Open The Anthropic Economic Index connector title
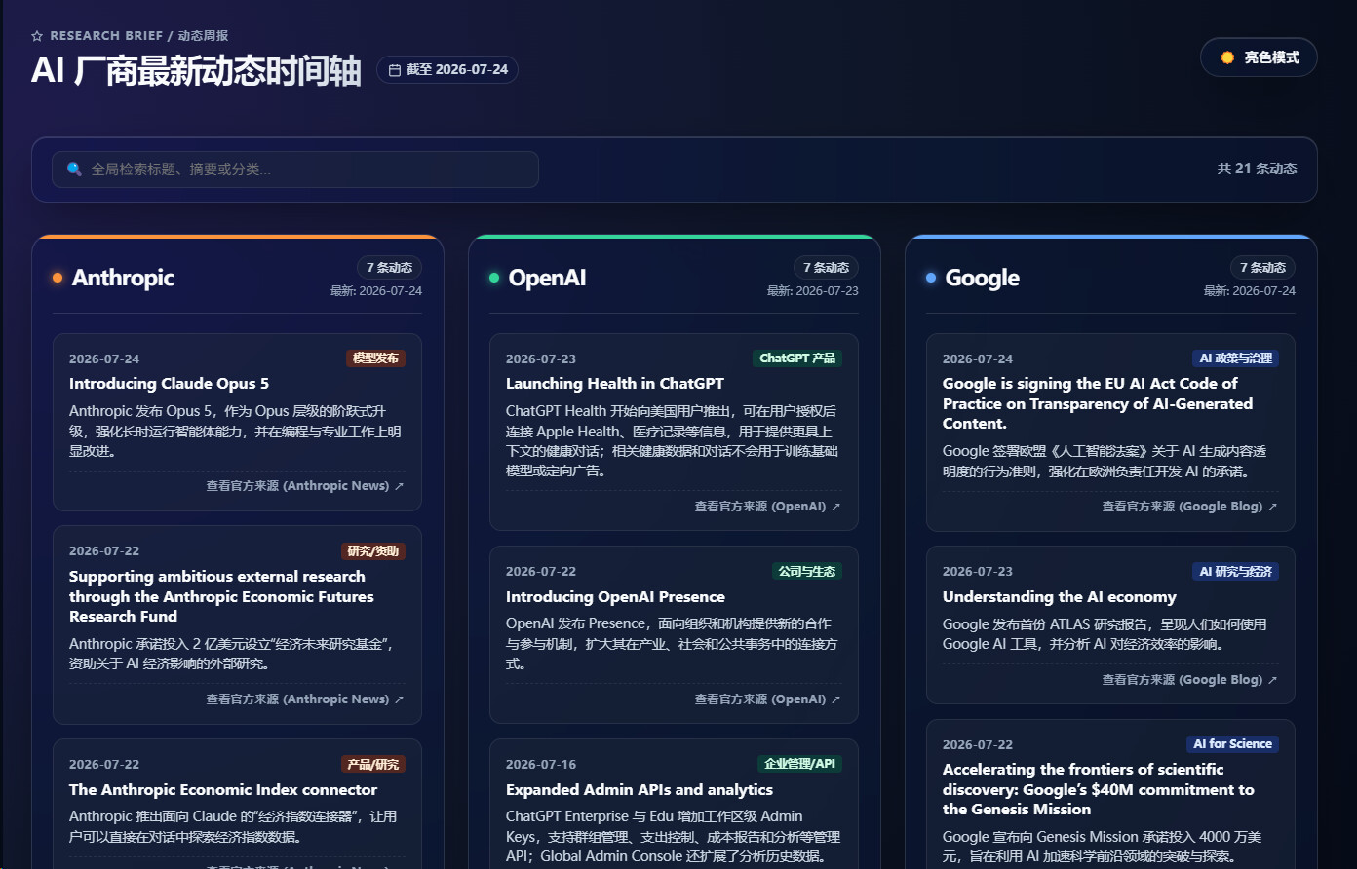This screenshot has width=1357, height=869. pos(223,790)
